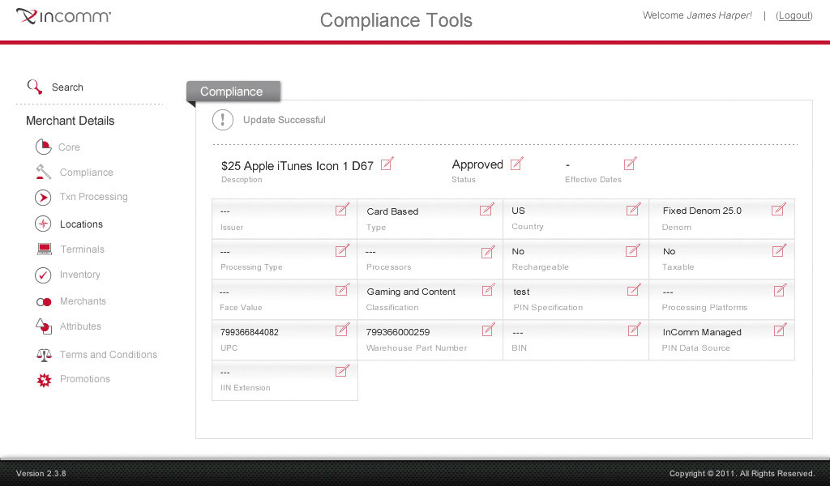
Task: Click the Warehouse Part Number 799366000259
Action: tap(397, 332)
